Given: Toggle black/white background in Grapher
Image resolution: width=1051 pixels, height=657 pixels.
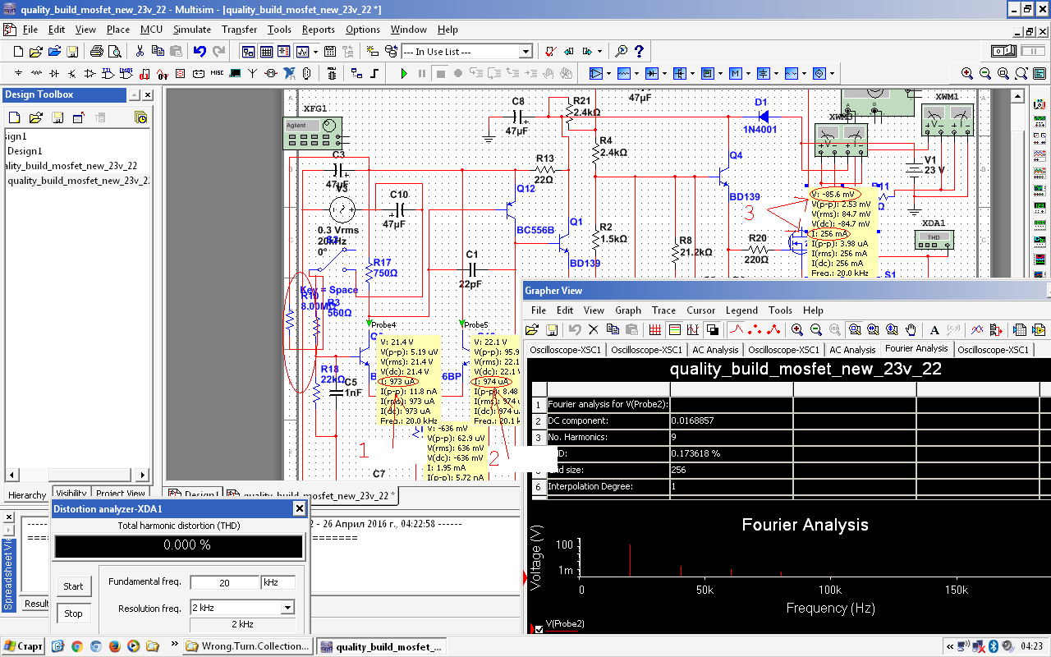Looking at the screenshot, I should tap(712, 329).
